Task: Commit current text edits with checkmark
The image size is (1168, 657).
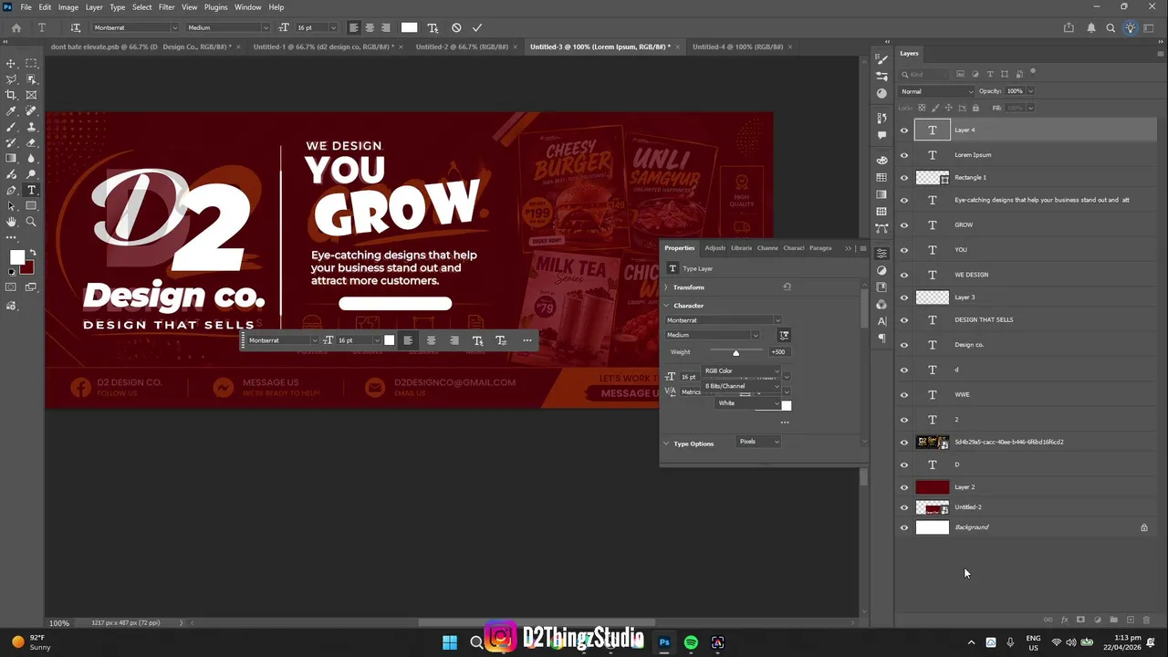Action: click(476, 27)
